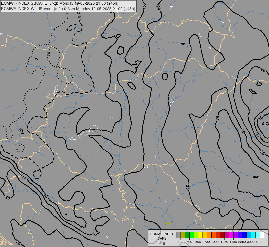Choose the pure blue legend swatch
The height and width of the screenshot is (247, 269).
click(x=244, y=235)
